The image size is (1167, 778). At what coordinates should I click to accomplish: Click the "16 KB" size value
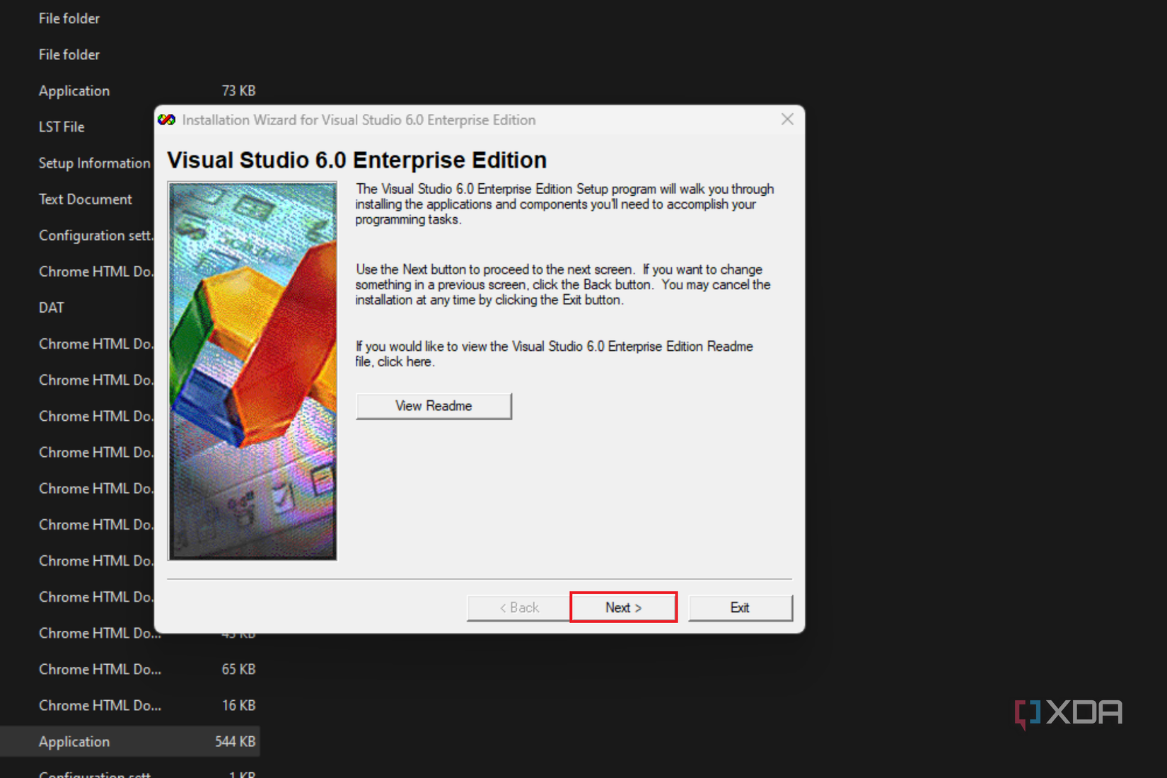tap(238, 705)
